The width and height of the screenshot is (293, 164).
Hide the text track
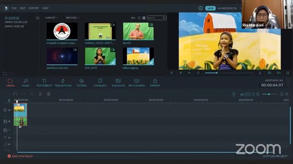[x=9, y=138]
